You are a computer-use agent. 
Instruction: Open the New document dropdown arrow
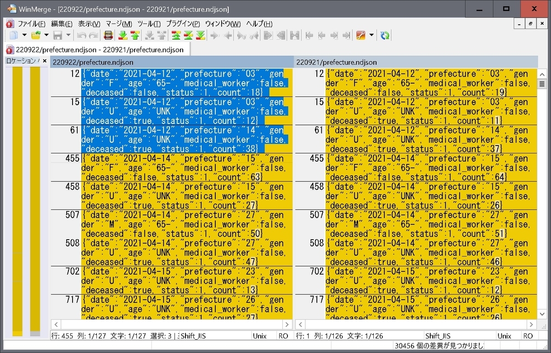click(24, 35)
